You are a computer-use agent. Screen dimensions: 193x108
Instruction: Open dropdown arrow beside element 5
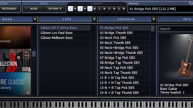114,9
